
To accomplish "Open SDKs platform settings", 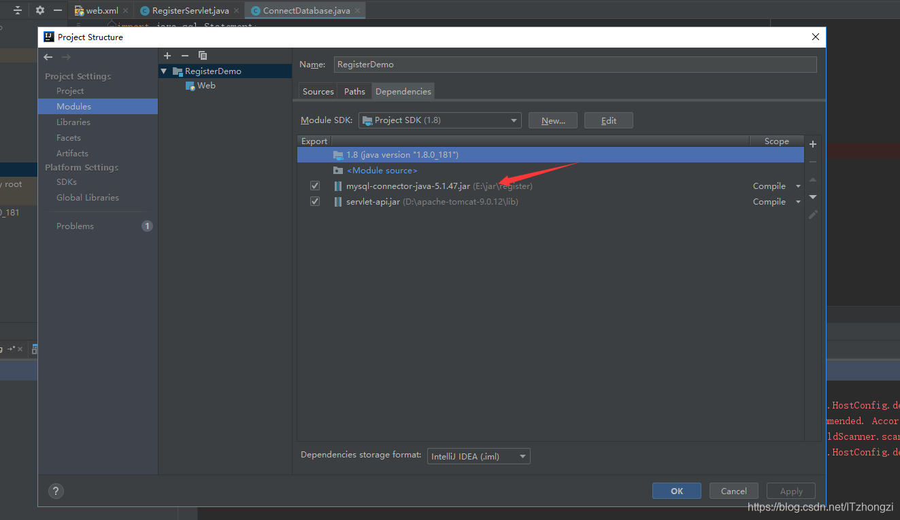I will (67, 181).
